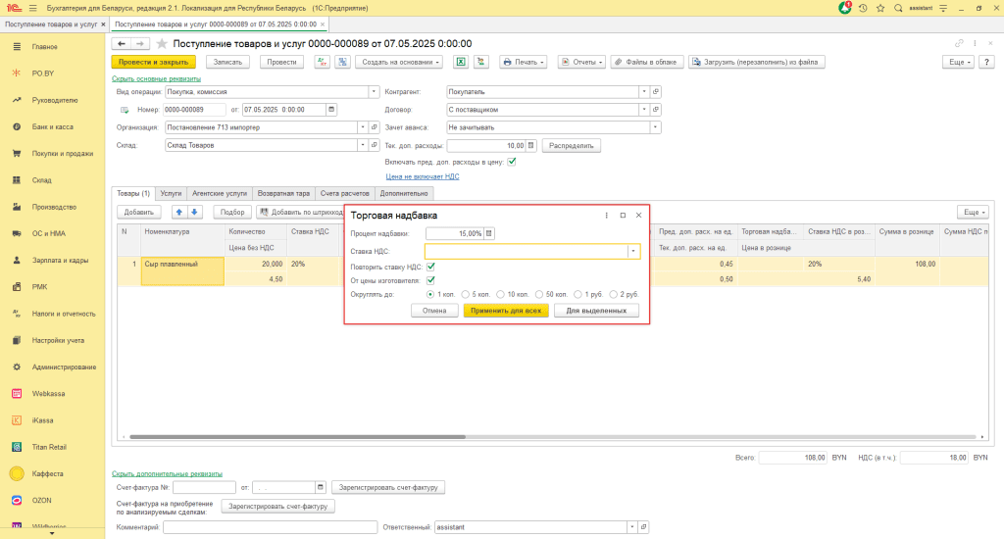Switch to Услуги tab
Screen dimensions: 1004x539
pos(171,193)
